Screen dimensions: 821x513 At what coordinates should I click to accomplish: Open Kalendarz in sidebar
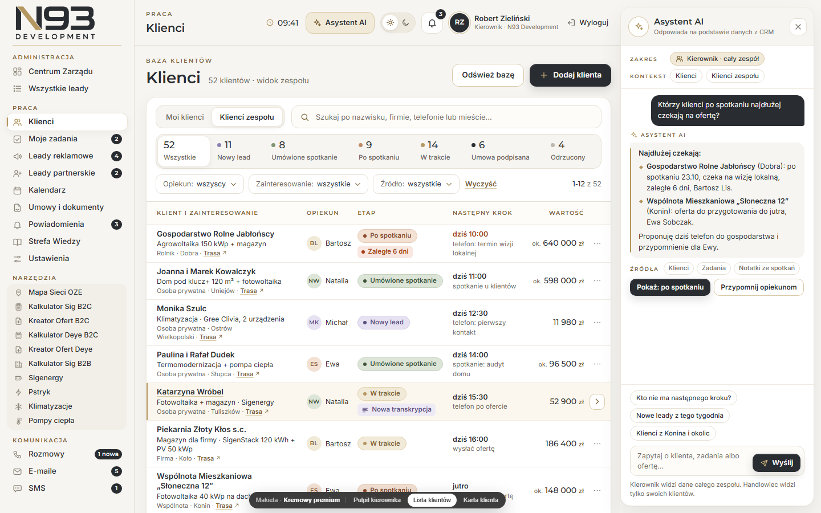click(67, 190)
